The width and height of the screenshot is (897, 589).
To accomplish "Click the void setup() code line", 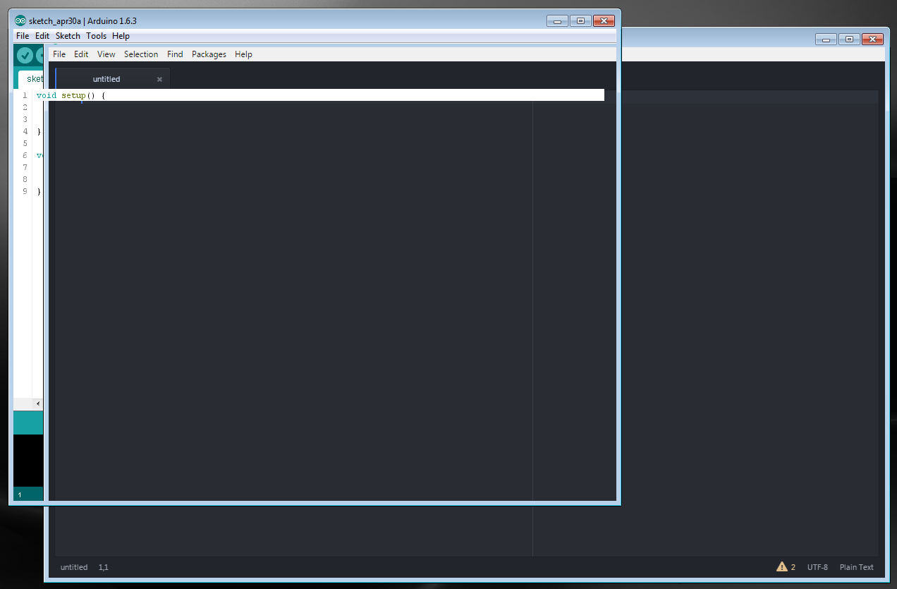I will click(320, 95).
